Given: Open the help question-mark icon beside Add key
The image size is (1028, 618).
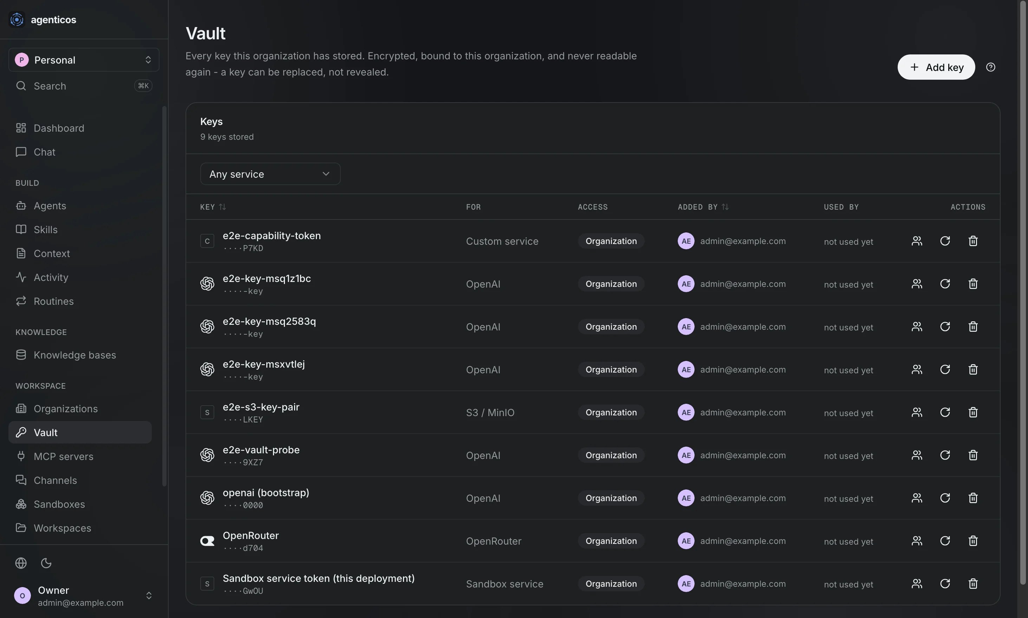Looking at the screenshot, I should click(990, 67).
